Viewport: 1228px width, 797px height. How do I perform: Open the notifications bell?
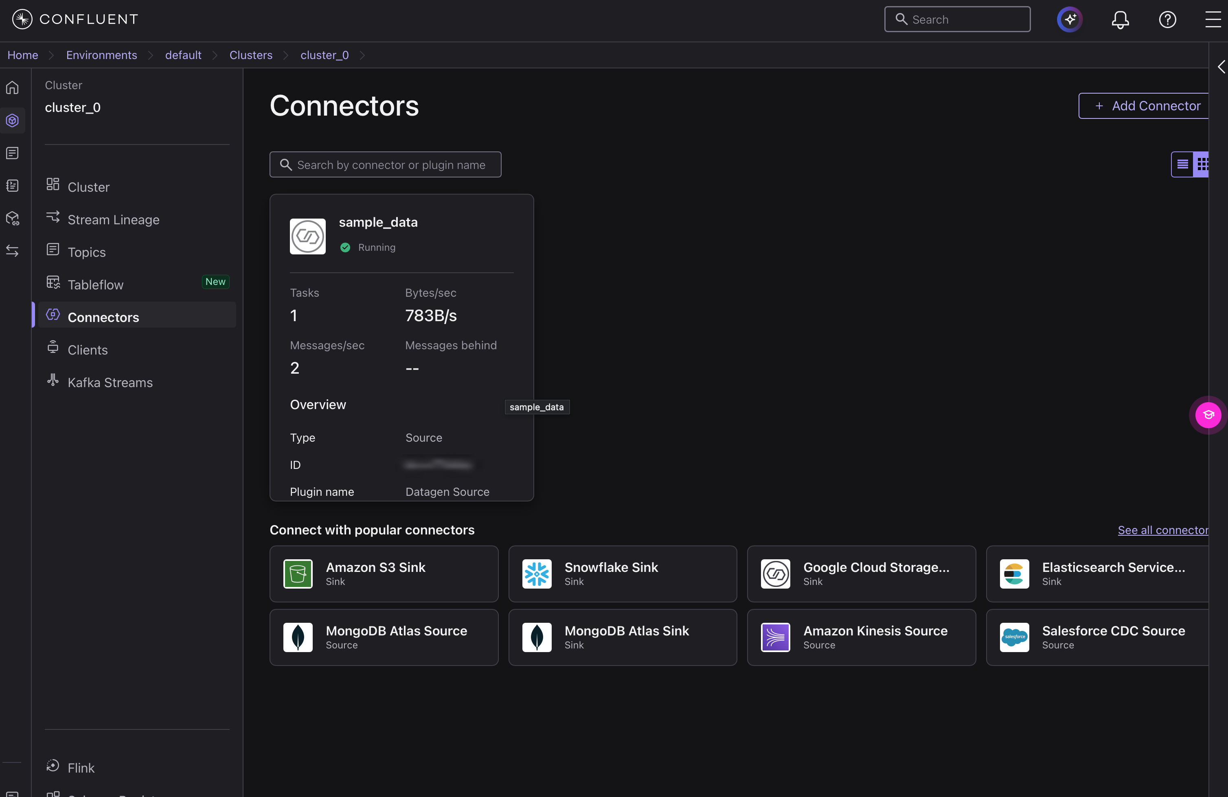point(1120,20)
